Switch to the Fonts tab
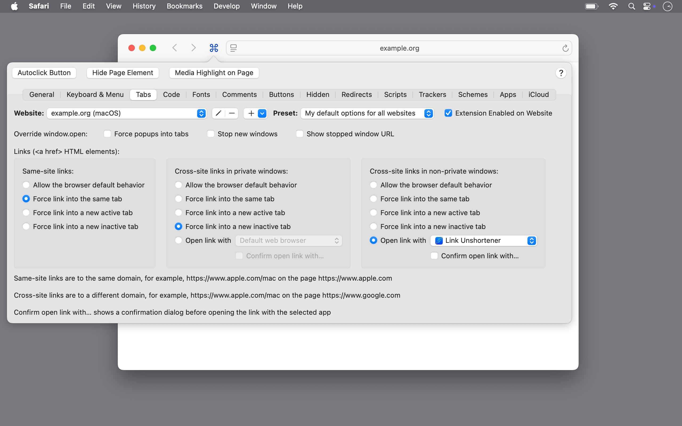This screenshot has height=426, width=682. (x=201, y=95)
